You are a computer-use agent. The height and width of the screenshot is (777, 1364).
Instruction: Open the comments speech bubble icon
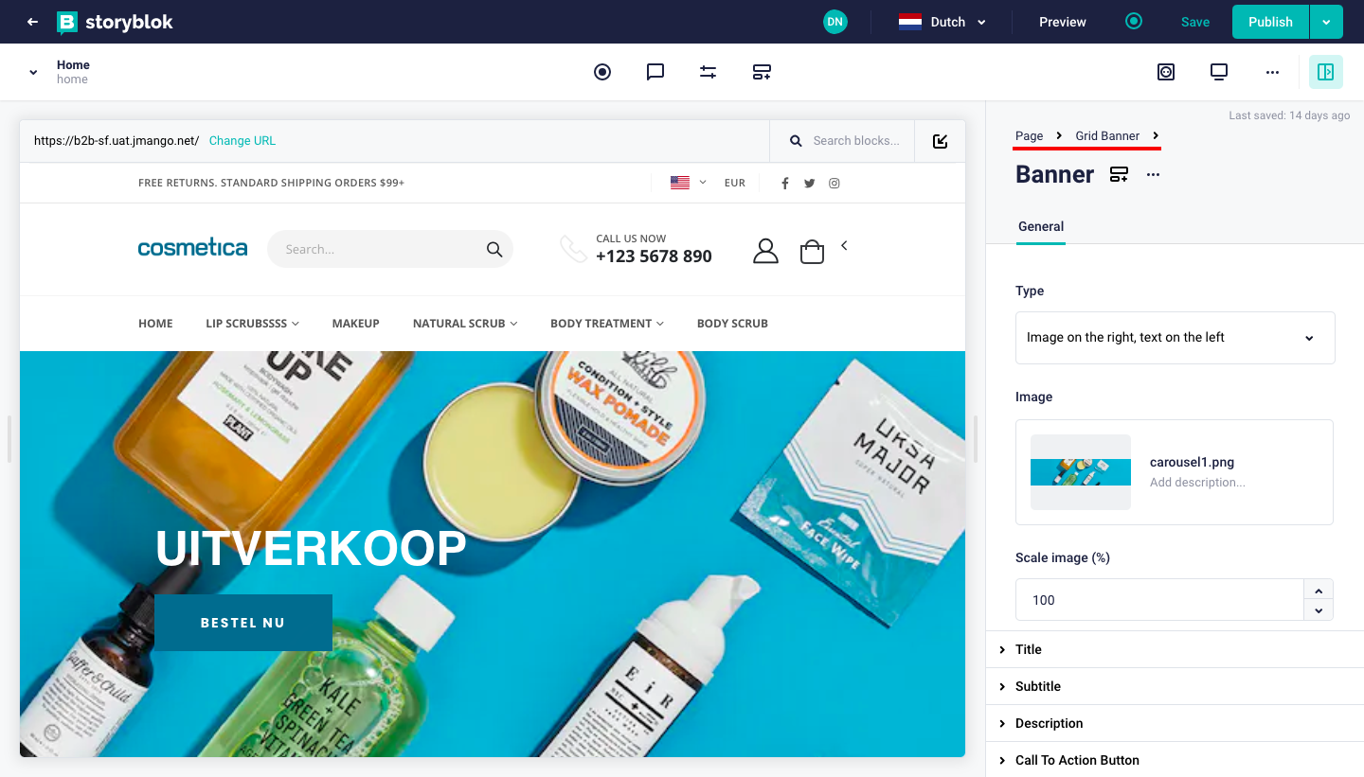pyautogui.click(x=655, y=72)
